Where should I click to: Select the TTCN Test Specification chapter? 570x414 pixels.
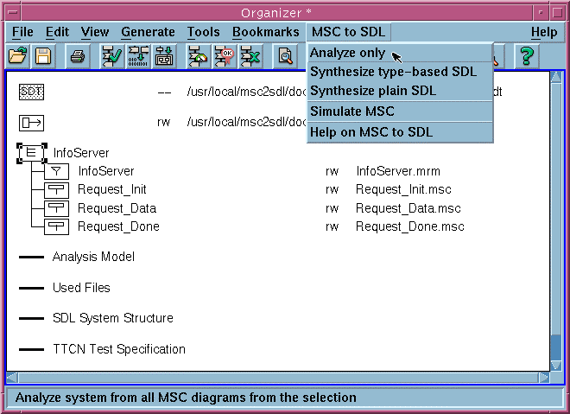tap(119, 349)
